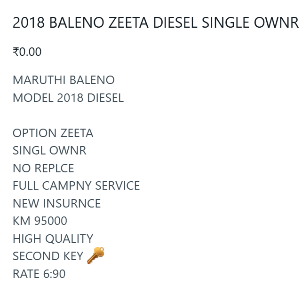Click the SINGL OWNR line
Viewport: 302px width, 285px height.
[49, 150]
